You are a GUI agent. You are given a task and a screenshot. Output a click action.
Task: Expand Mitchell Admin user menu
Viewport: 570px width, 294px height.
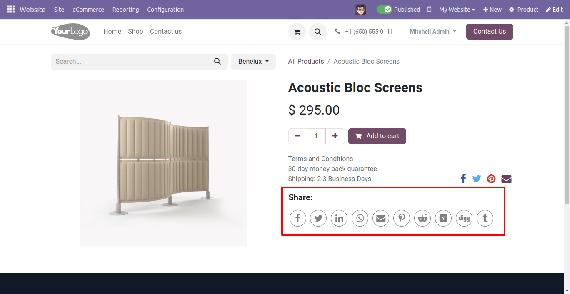pyautogui.click(x=433, y=32)
